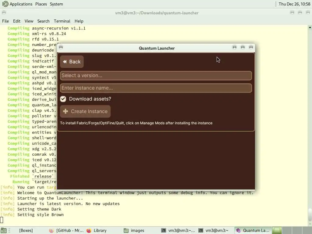Viewport: 312px width, 234px height.
Task: Click the 'Compiling async-recursion v1.1.1' terminal line
Action: tap(47, 28)
